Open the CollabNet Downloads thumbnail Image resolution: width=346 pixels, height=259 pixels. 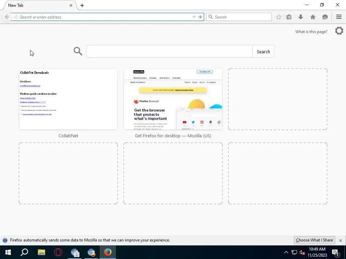point(68,99)
